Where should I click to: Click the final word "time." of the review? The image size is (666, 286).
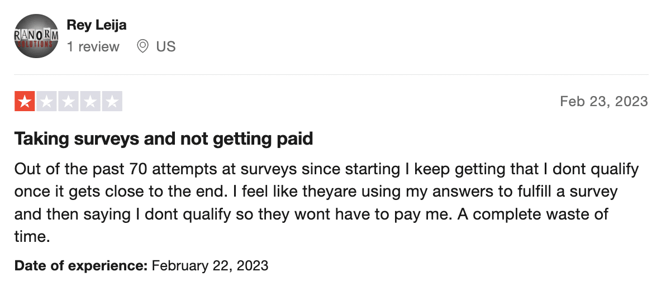[32, 236]
